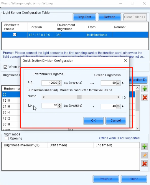This screenshot has width=150, height=185.
Task: Click the subsection number slider thumb
Action: (x=79, y=97)
